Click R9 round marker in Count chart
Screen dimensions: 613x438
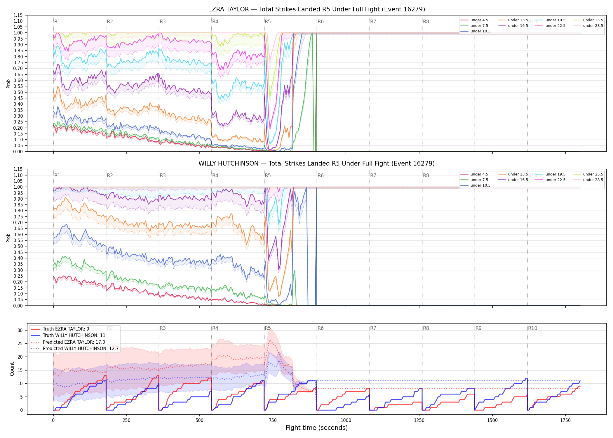click(x=478, y=328)
